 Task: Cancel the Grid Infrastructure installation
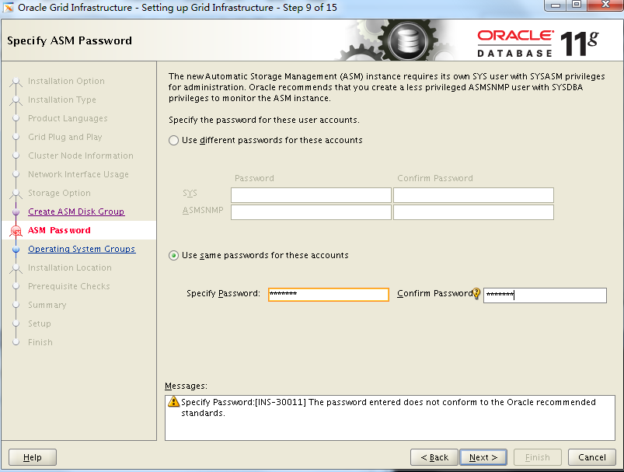pos(592,457)
